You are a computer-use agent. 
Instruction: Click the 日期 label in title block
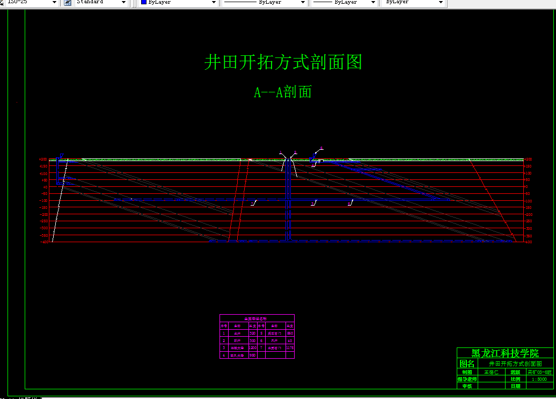pyautogui.click(x=515, y=386)
